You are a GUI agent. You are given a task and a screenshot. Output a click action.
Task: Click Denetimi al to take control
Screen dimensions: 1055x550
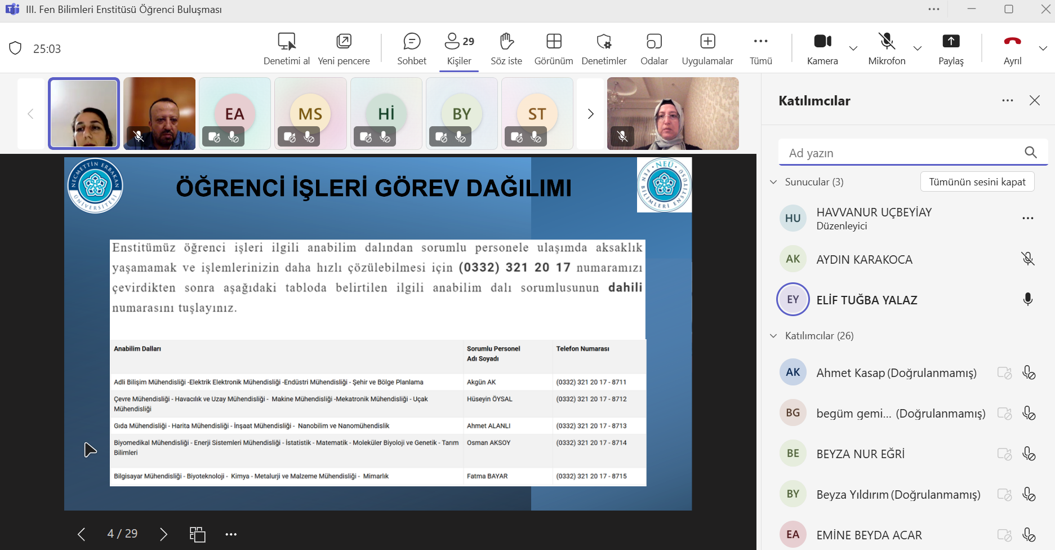286,48
